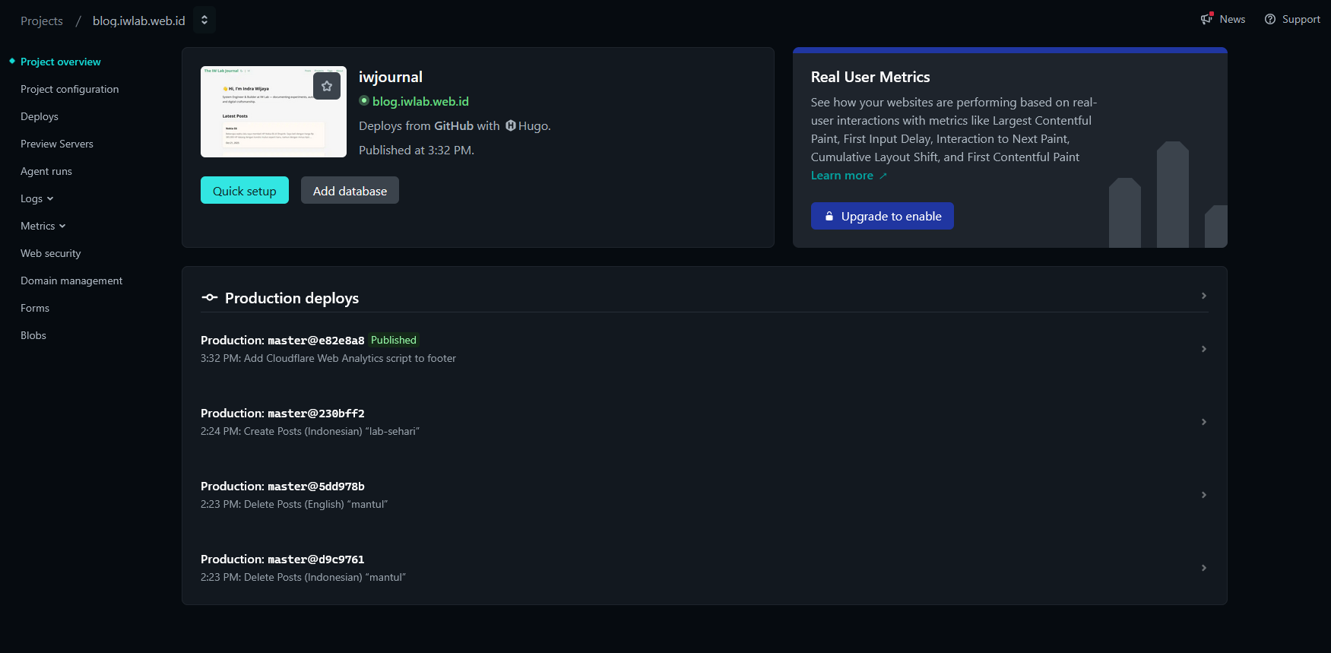Expand the Metrics section in the sidebar
The width and height of the screenshot is (1331, 653).
[x=43, y=226]
